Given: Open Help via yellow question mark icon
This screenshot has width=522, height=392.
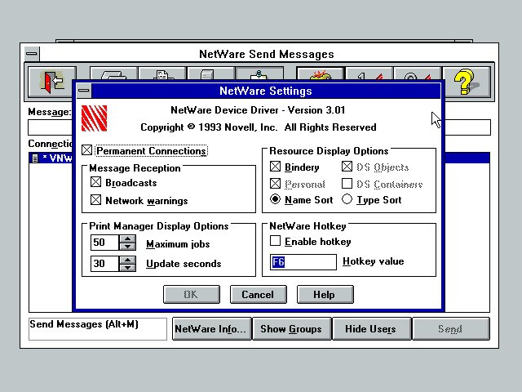Looking at the screenshot, I should point(466,82).
